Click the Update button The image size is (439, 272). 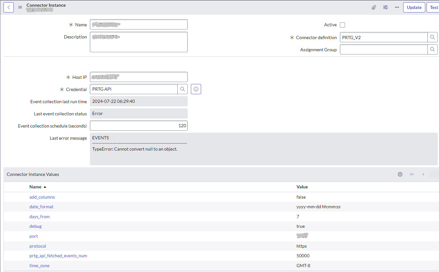[414, 7]
